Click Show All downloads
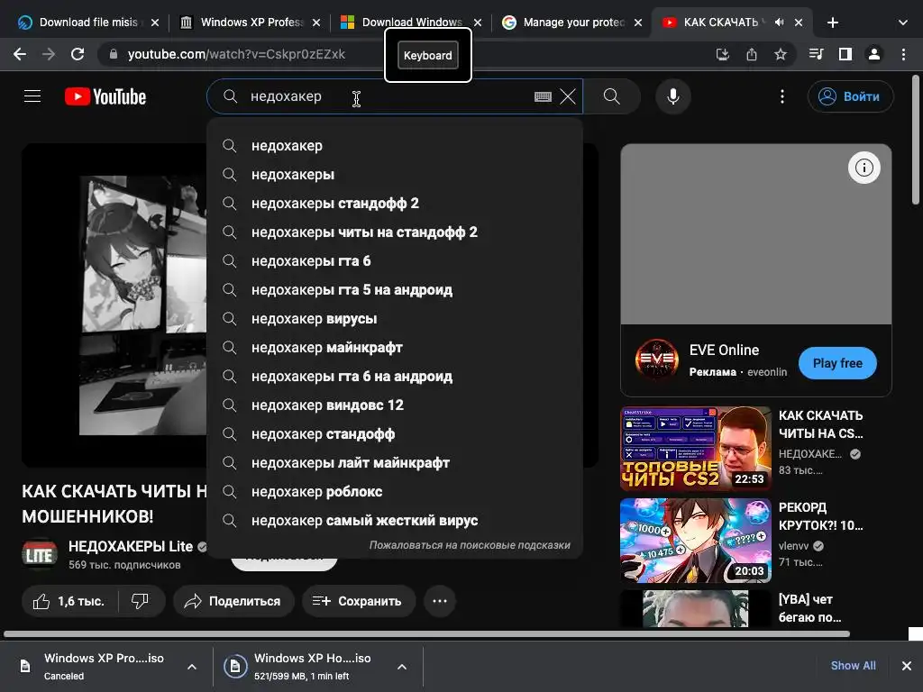This screenshot has height=692, width=923. click(x=853, y=666)
